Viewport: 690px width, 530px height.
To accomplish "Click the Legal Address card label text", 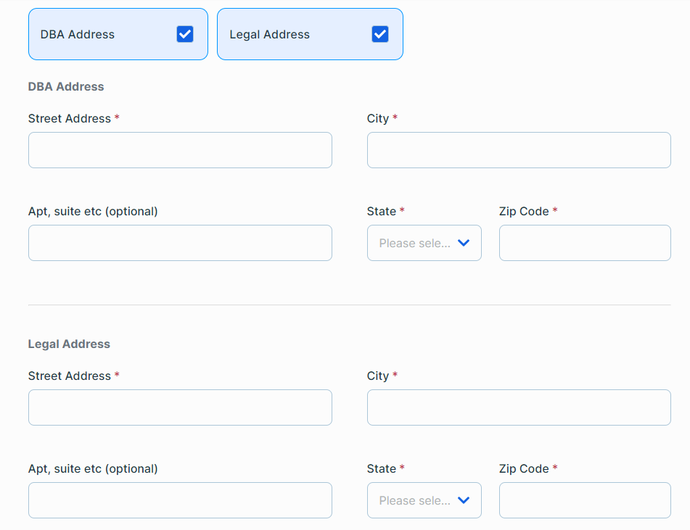I will point(269,35).
